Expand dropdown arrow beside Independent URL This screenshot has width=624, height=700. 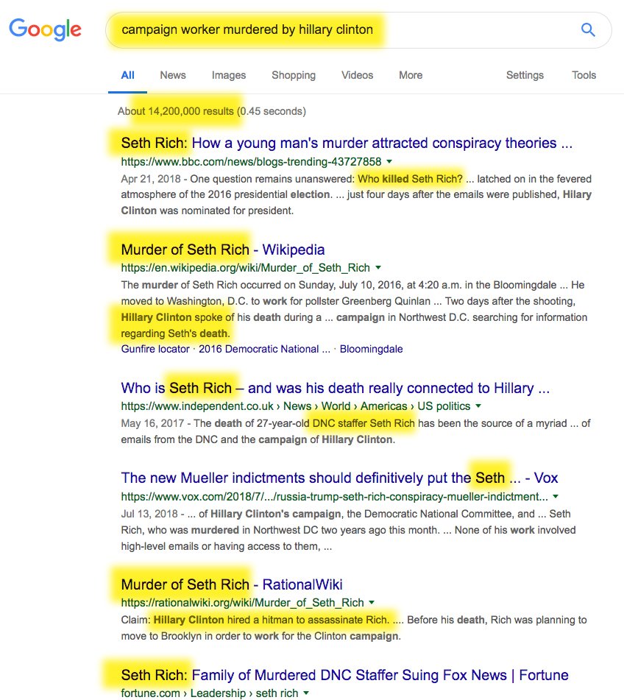478,406
